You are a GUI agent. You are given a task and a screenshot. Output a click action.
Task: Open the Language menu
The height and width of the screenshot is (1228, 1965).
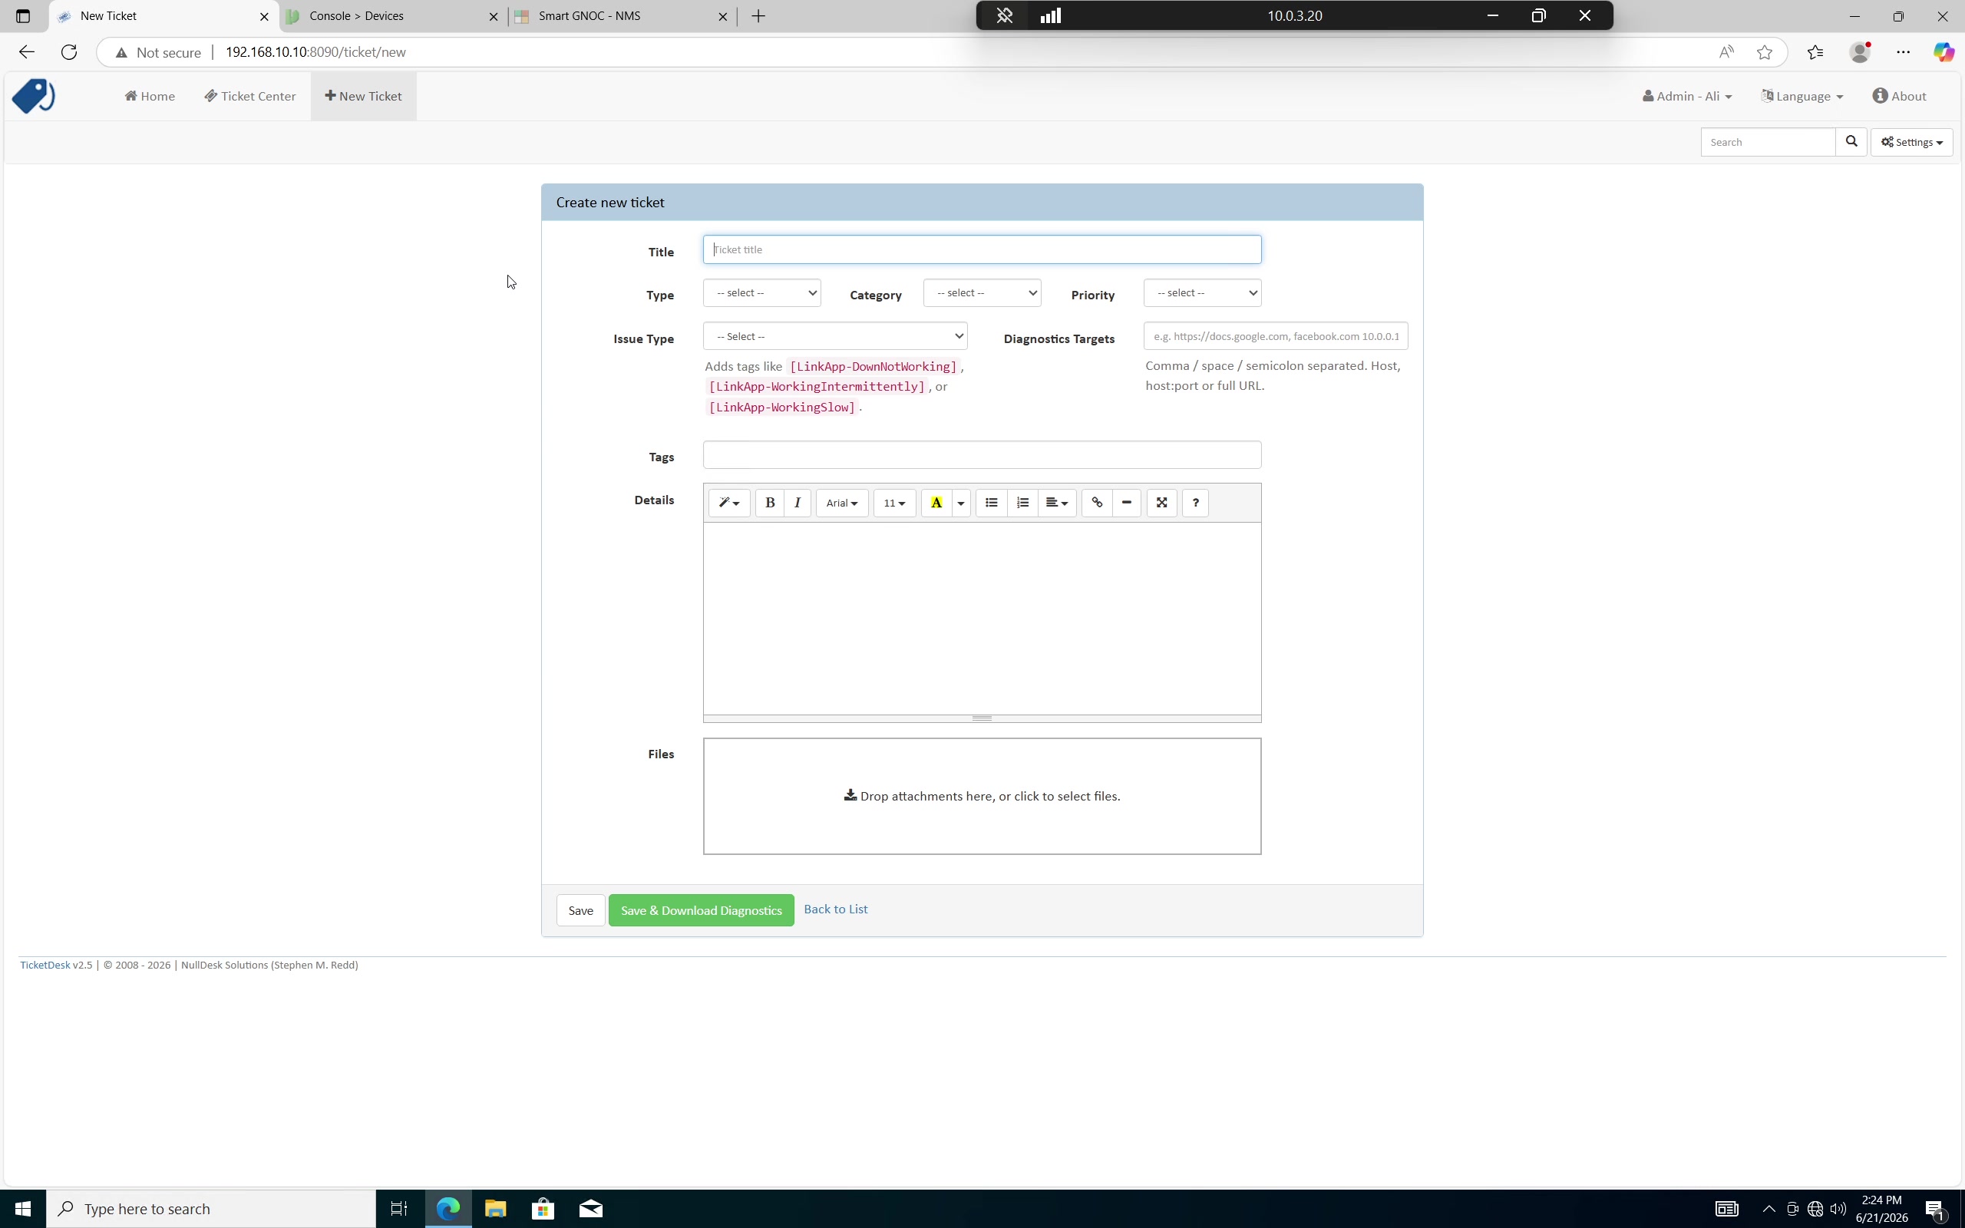click(x=1802, y=96)
